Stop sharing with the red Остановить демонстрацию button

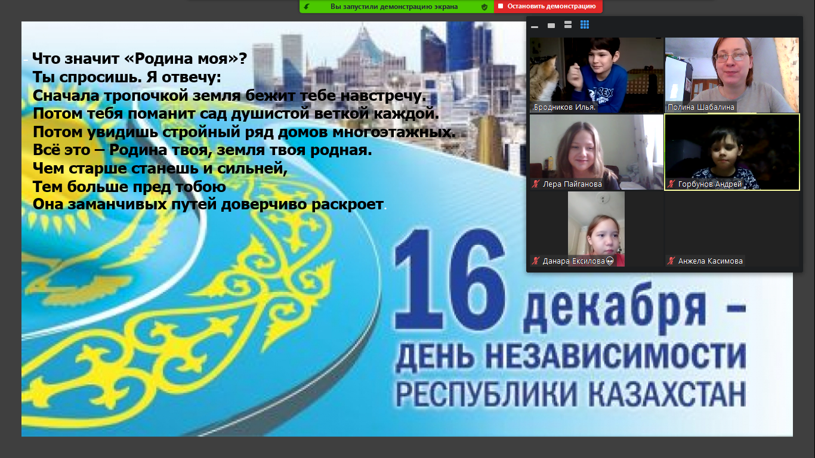548,7
